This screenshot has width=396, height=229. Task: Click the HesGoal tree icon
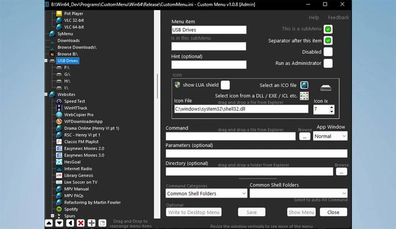point(59,162)
